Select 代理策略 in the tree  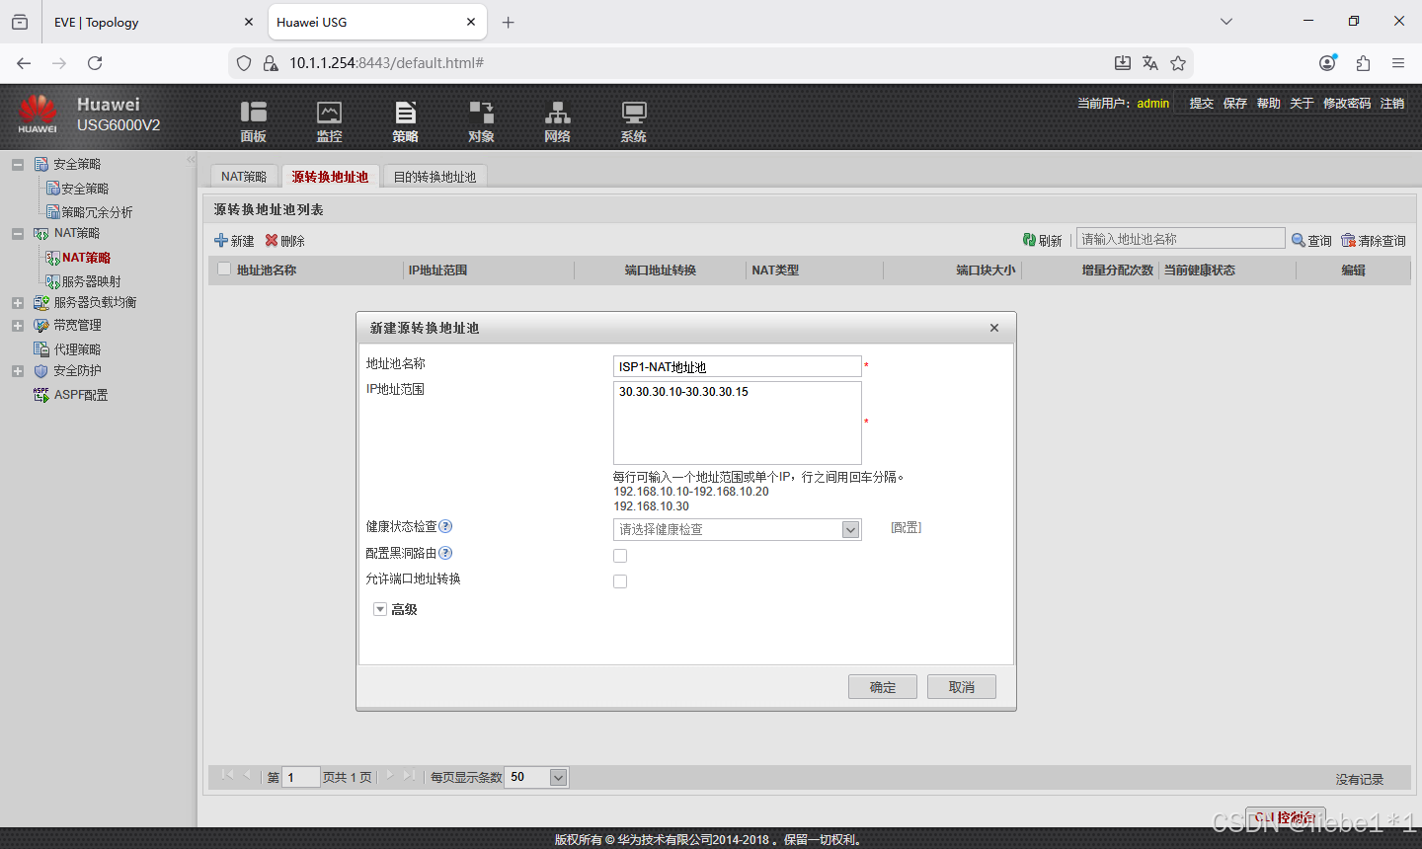pyautogui.click(x=77, y=349)
